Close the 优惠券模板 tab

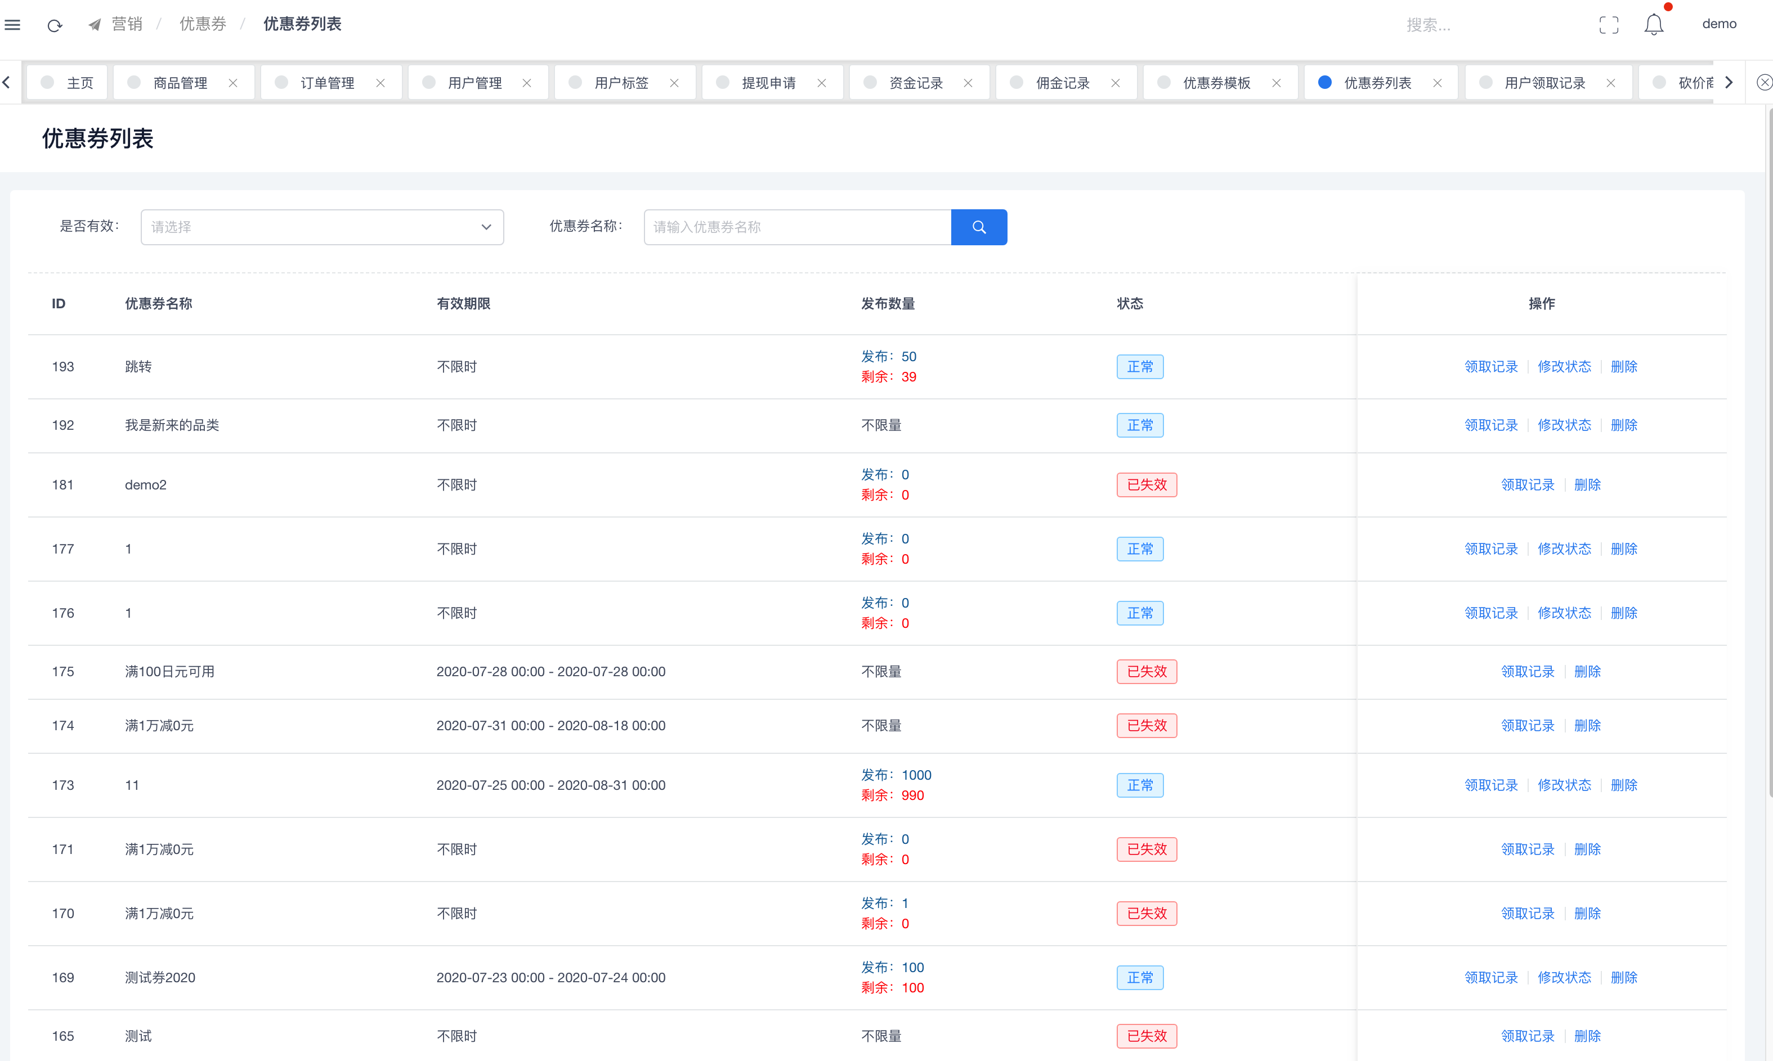click(1277, 83)
